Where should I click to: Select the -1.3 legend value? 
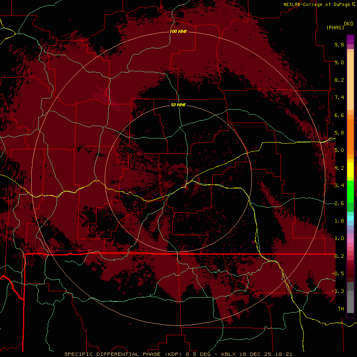click(338, 291)
